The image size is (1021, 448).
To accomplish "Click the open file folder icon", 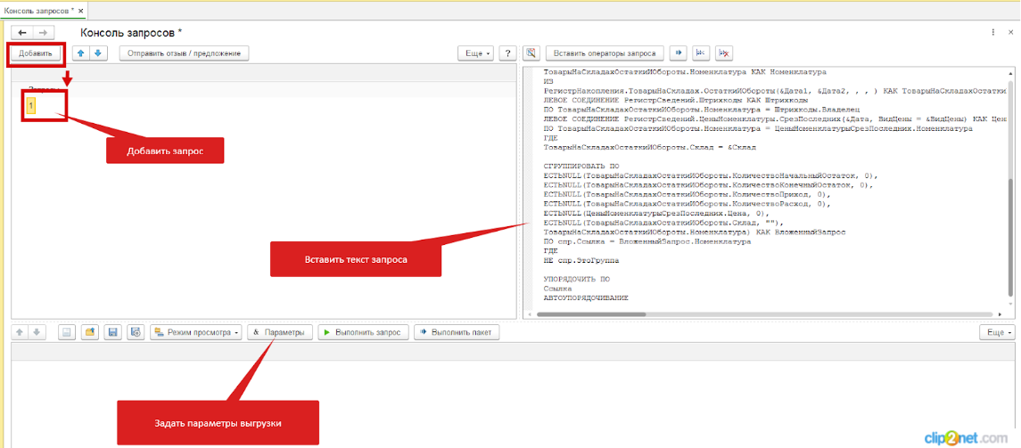I will pos(90,332).
